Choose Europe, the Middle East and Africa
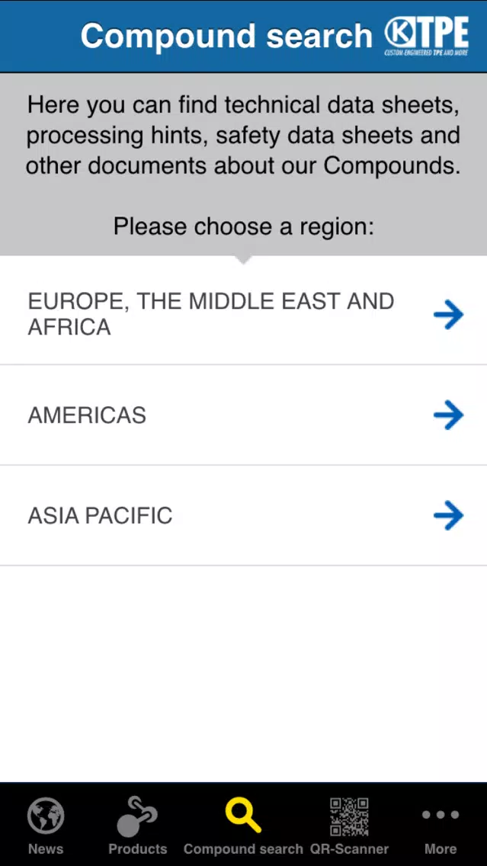 (x=244, y=314)
